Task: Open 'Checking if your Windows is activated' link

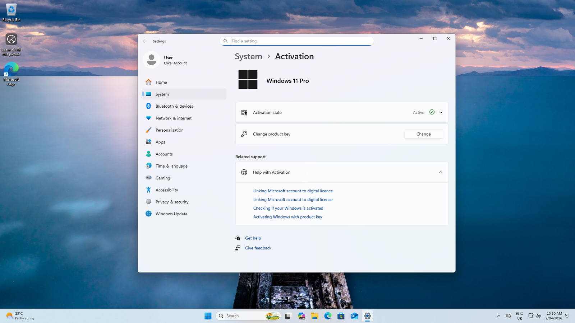Action: tap(288, 208)
